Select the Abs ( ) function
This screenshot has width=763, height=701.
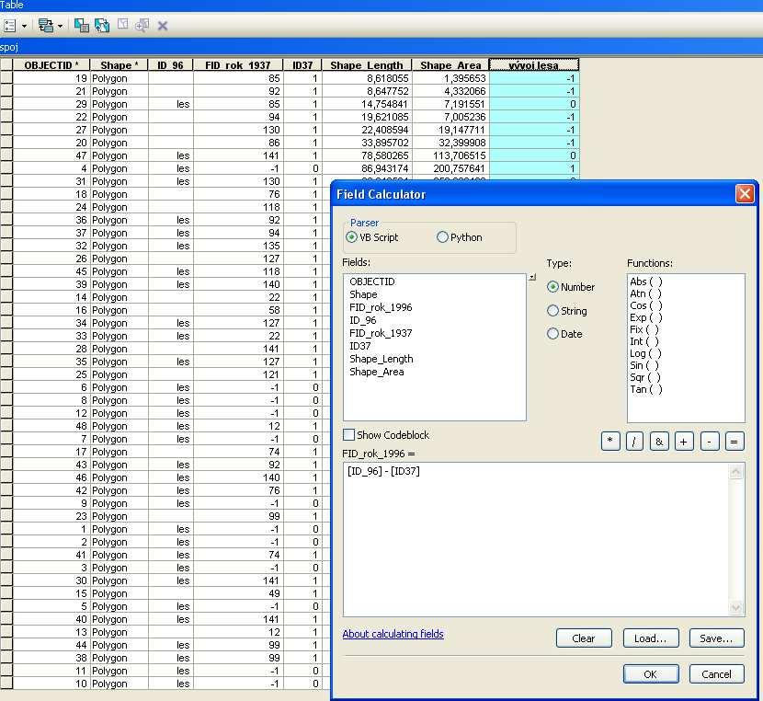[x=645, y=282]
